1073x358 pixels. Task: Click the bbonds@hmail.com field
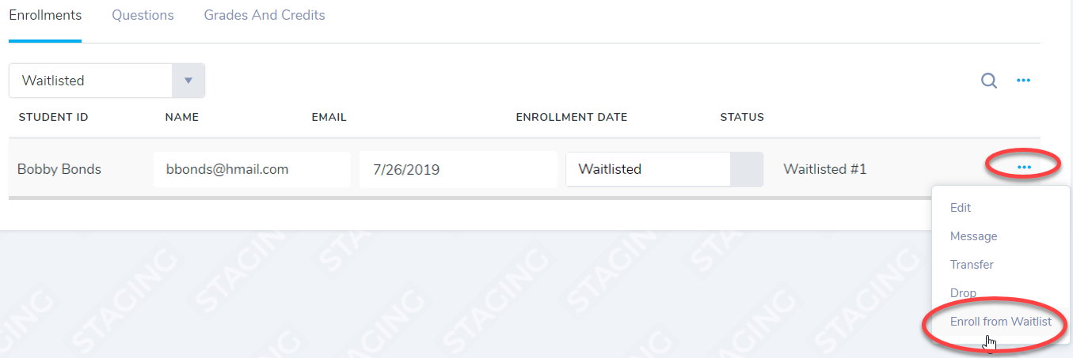click(x=251, y=169)
